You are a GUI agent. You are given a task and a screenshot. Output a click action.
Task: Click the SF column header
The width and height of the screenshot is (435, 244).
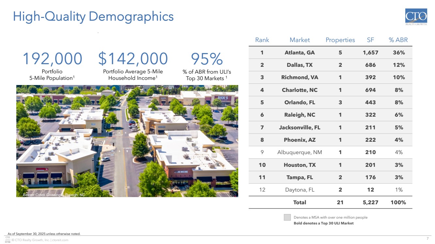pos(370,40)
